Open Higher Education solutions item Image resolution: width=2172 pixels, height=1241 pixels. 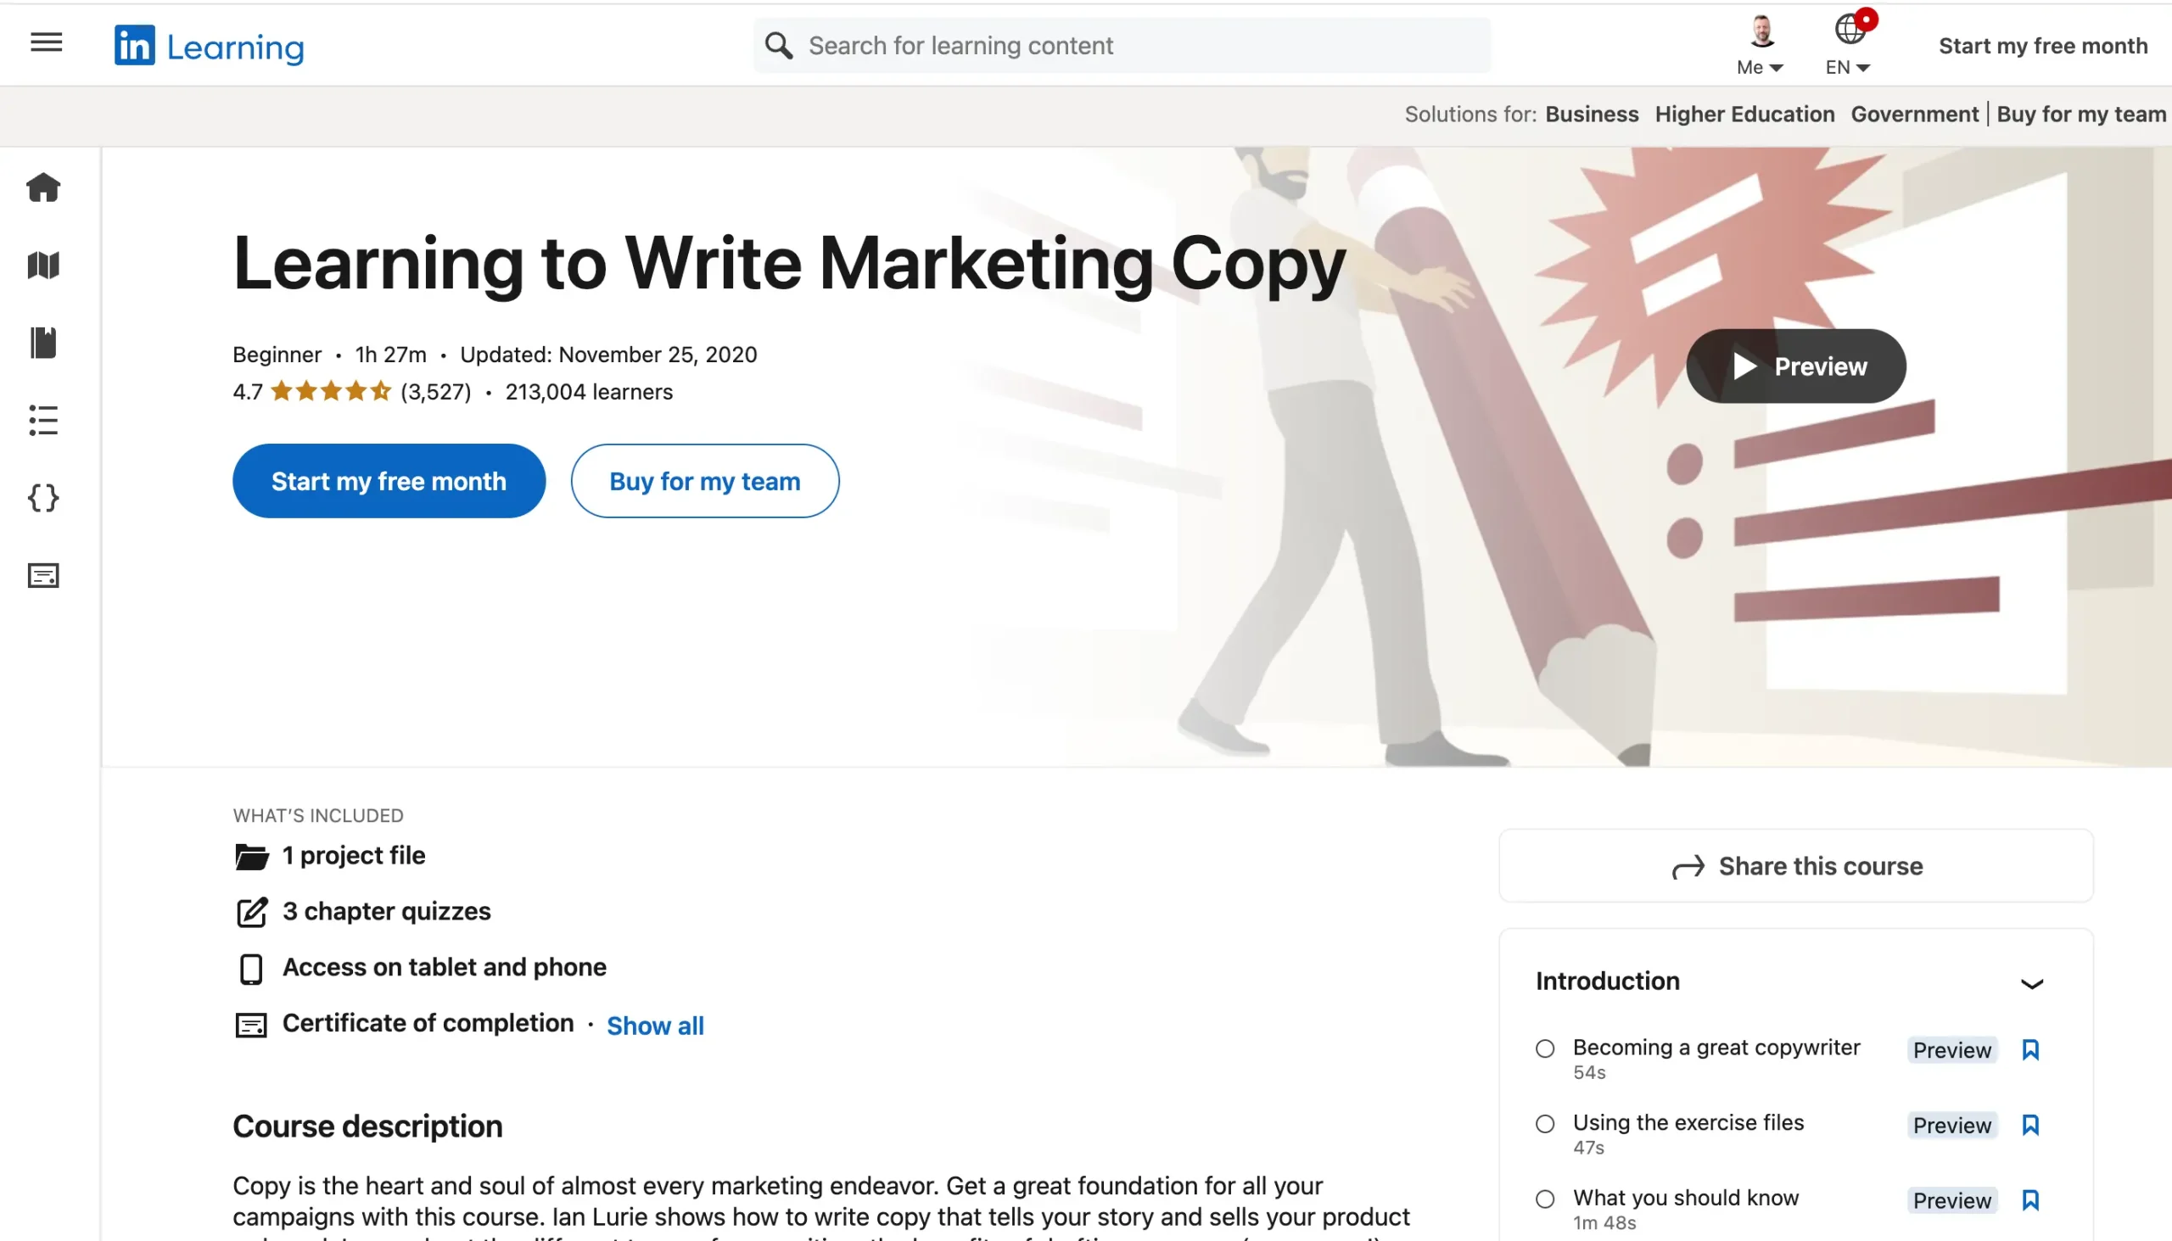pos(1744,115)
